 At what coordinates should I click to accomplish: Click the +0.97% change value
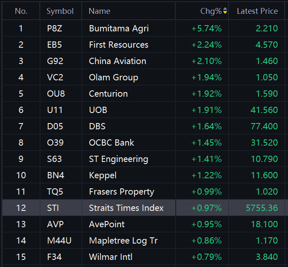[206, 208]
